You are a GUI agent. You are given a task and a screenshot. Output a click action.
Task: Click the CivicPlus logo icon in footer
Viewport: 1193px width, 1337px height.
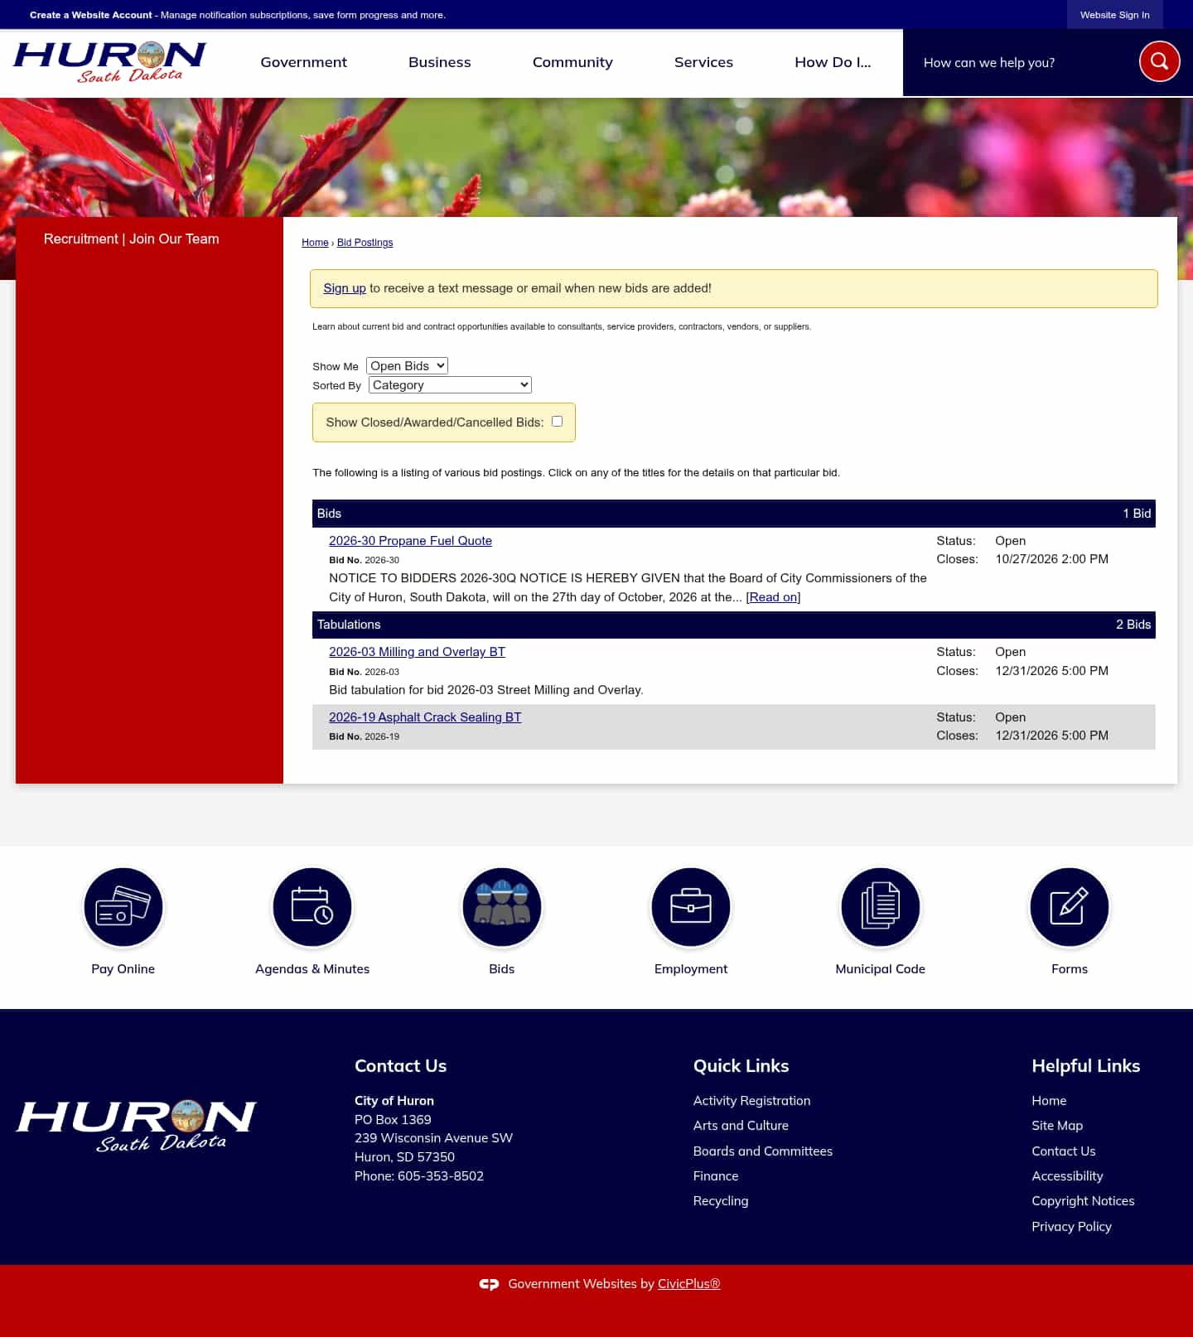[489, 1284]
